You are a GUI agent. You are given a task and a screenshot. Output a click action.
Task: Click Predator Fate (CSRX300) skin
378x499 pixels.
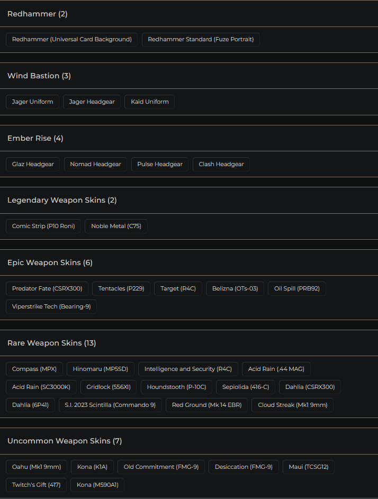(47, 289)
